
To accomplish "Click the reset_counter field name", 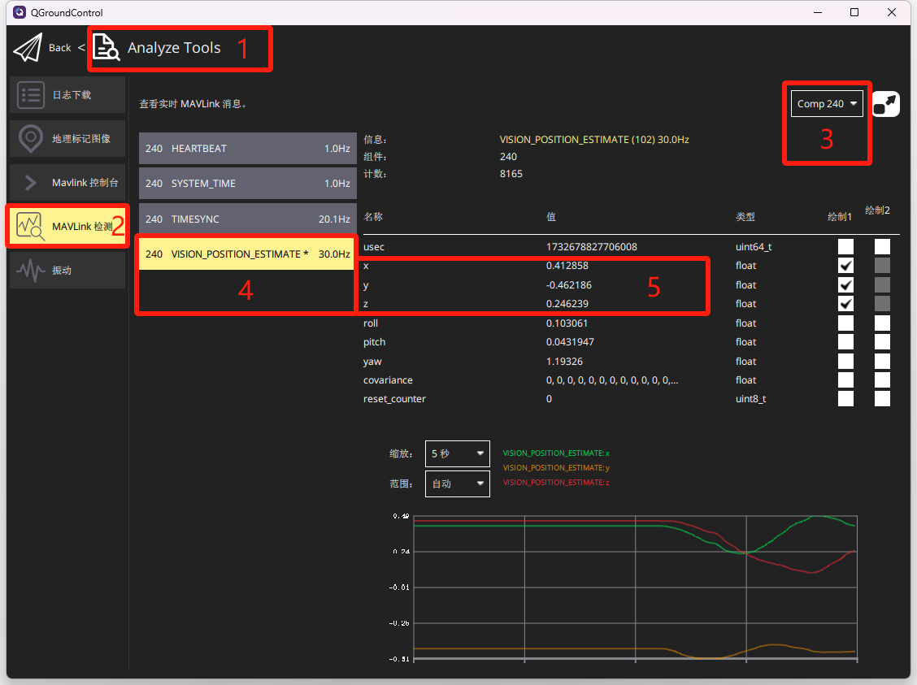I will coord(394,399).
